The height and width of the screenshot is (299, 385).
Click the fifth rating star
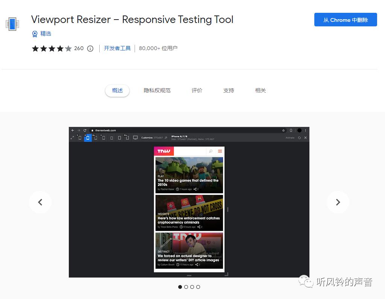[x=68, y=48]
